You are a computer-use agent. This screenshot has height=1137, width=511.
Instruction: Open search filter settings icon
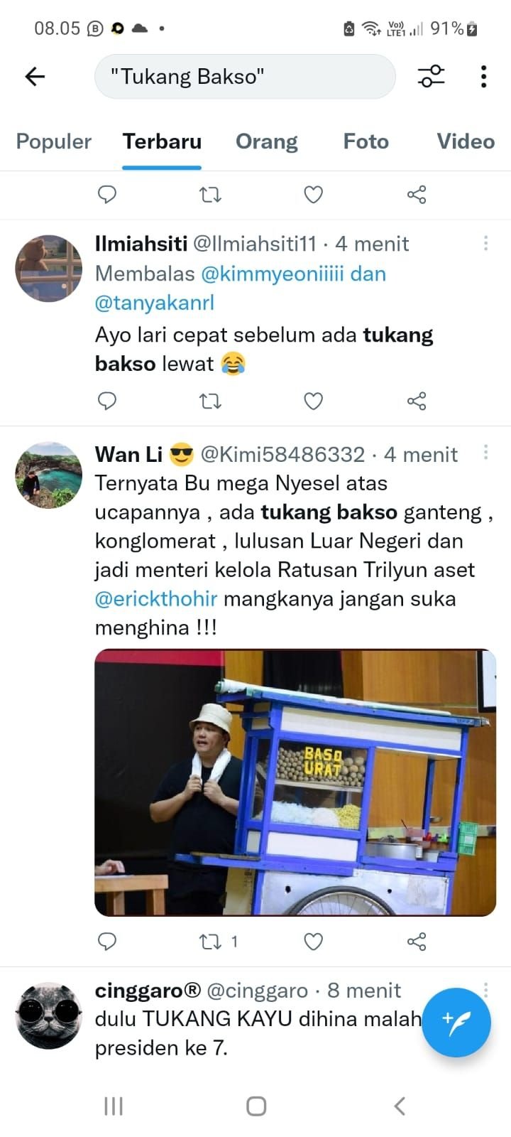click(x=431, y=76)
